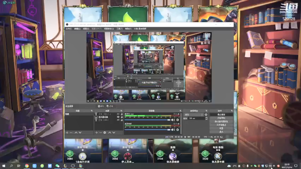Viewport: 301px width, 169px height.
Task: Click the Exit button in Controls panel
Action: pos(221,132)
